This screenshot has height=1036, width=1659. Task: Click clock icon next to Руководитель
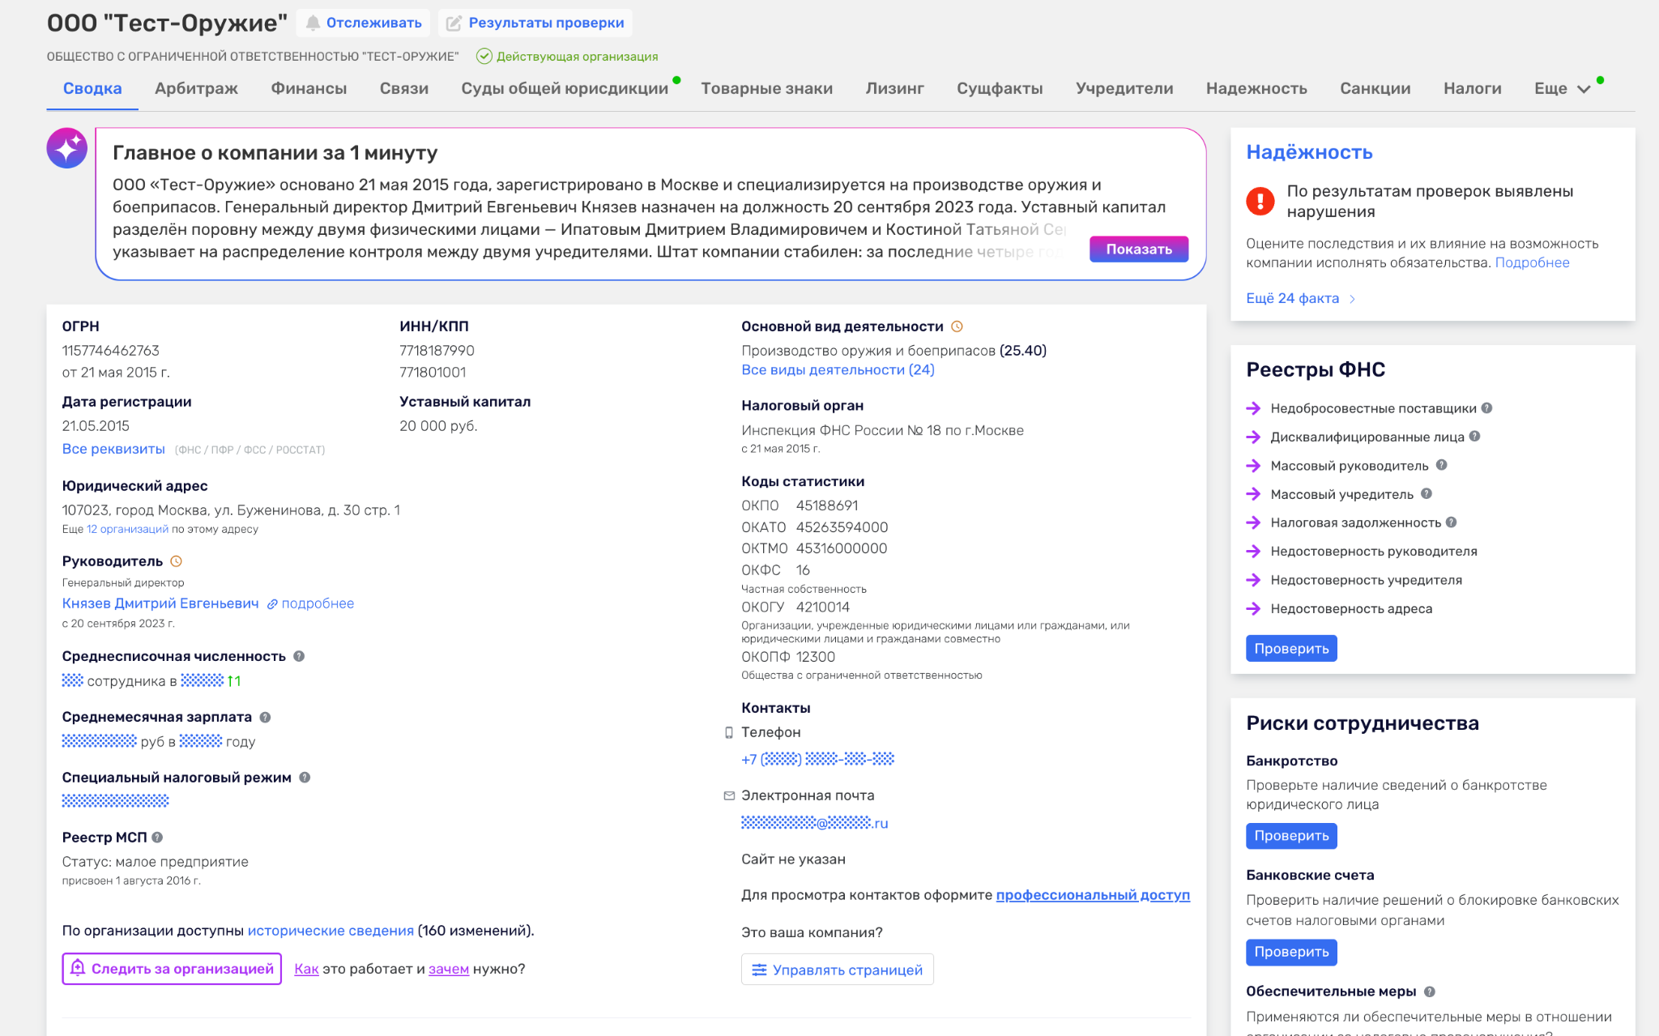176,561
